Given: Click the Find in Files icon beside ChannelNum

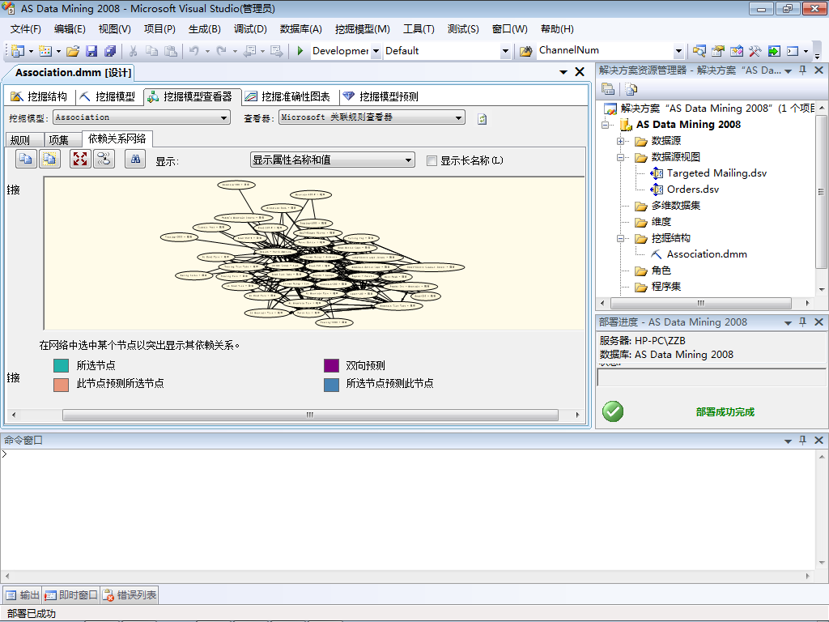Looking at the screenshot, I should pyautogui.click(x=525, y=51).
